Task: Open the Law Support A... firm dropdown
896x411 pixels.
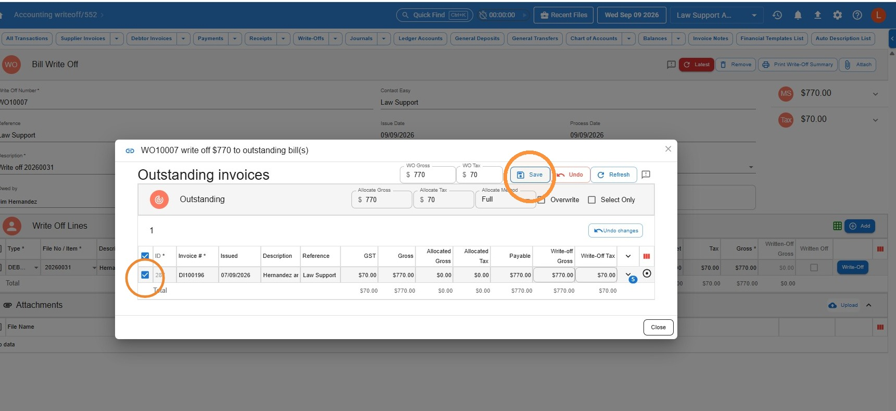Action: click(x=716, y=15)
